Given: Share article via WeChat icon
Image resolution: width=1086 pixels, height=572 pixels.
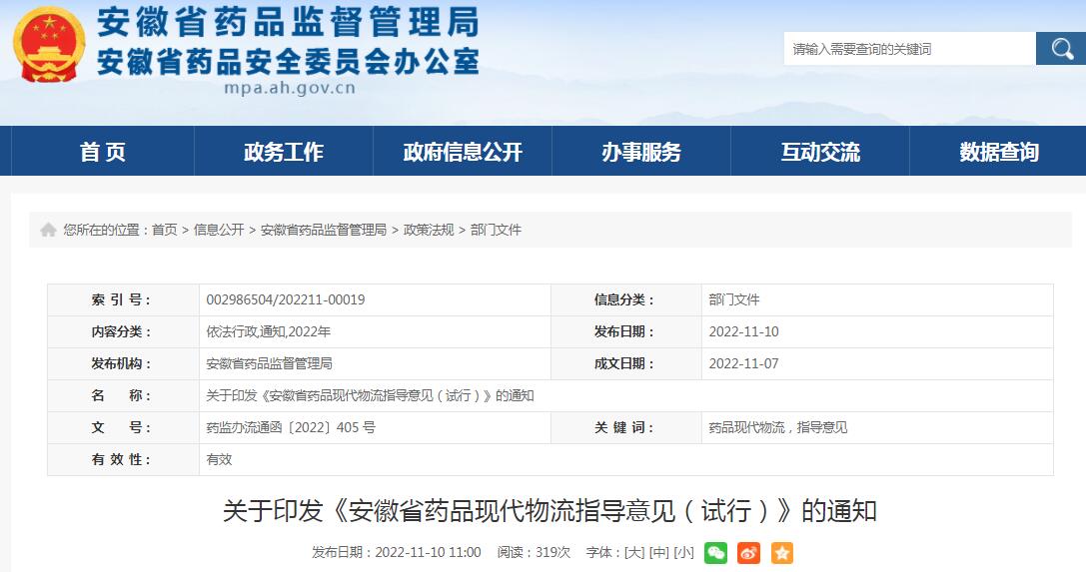Looking at the screenshot, I should pos(715,552).
